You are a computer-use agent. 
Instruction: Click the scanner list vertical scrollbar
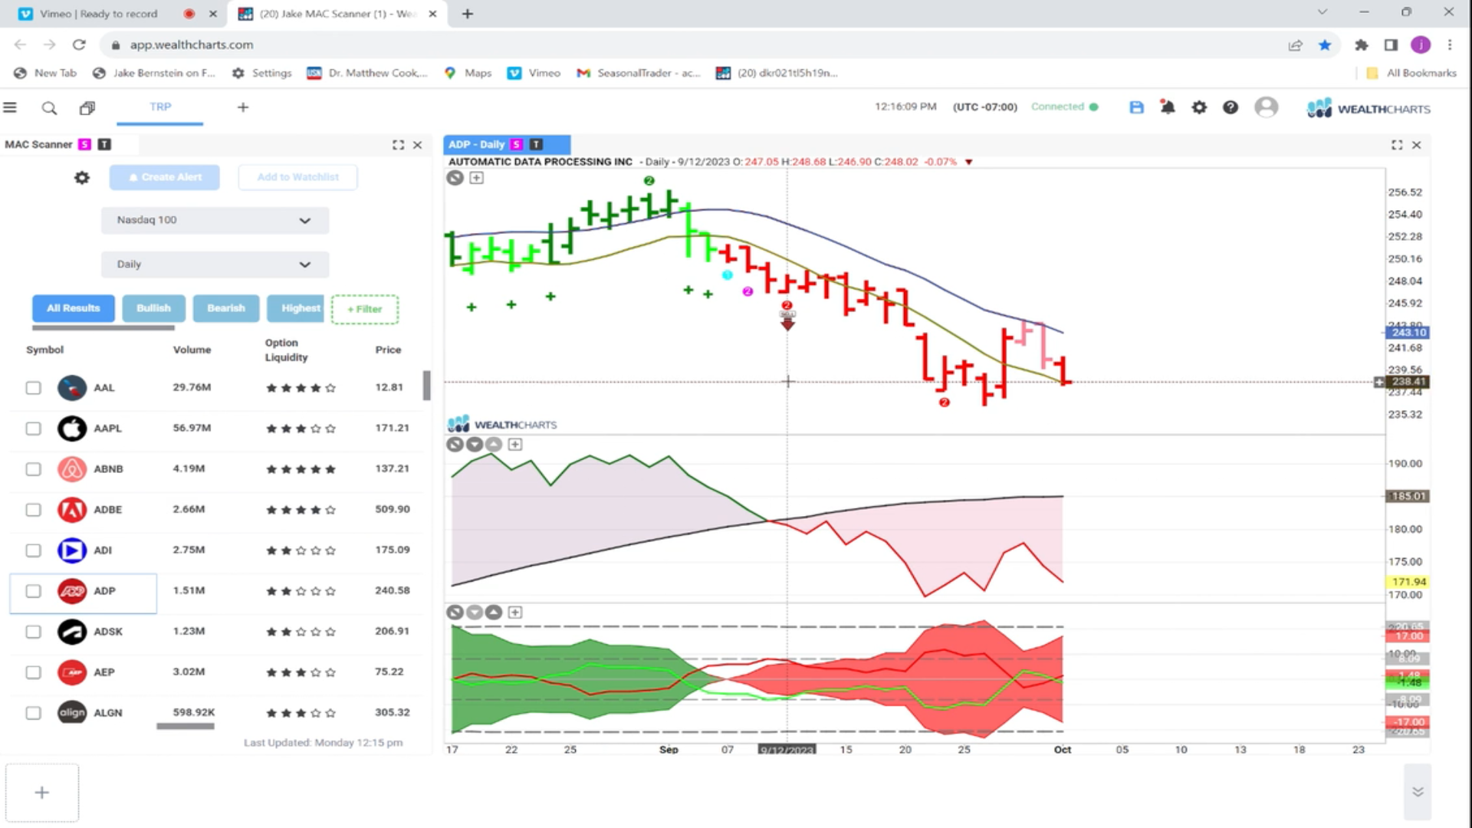(x=427, y=386)
